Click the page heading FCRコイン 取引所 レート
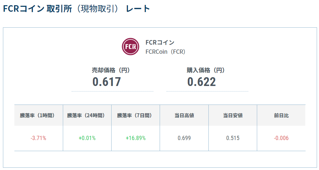 coord(76,9)
